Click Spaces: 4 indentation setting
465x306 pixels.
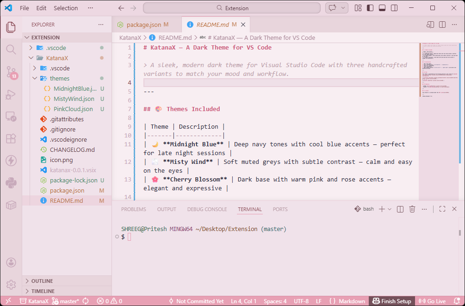click(x=275, y=301)
